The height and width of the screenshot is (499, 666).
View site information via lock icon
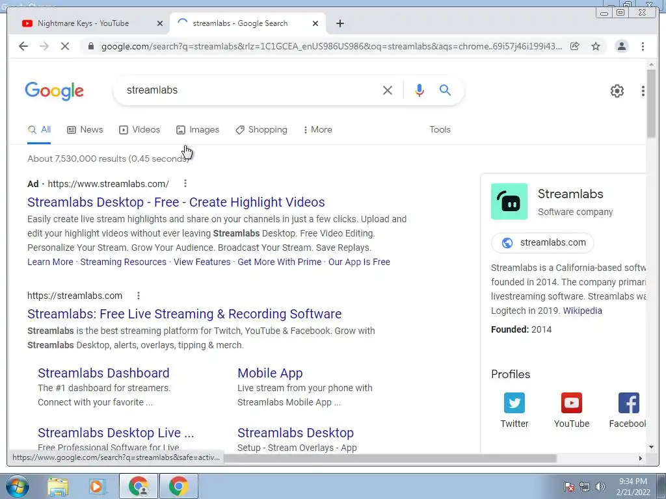point(90,46)
